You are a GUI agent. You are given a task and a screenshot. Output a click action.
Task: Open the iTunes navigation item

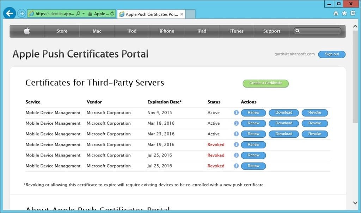tap(237, 31)
